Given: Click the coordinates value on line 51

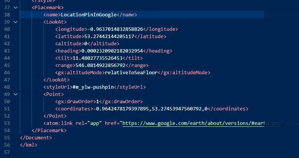Looking at the screenshot, I should pyautogui.click(x=150, y=109).
